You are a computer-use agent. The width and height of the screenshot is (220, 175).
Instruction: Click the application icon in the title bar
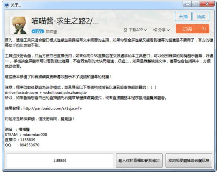tap(7, 5)
